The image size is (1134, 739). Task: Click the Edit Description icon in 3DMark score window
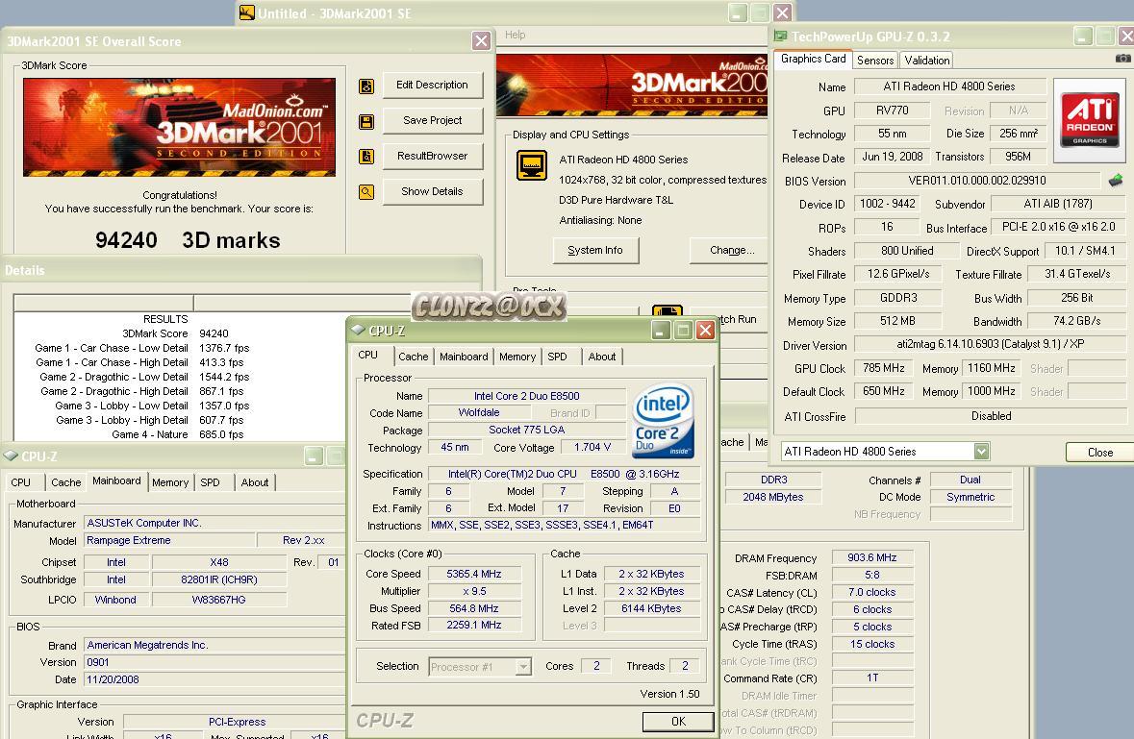tap(366, 86)
